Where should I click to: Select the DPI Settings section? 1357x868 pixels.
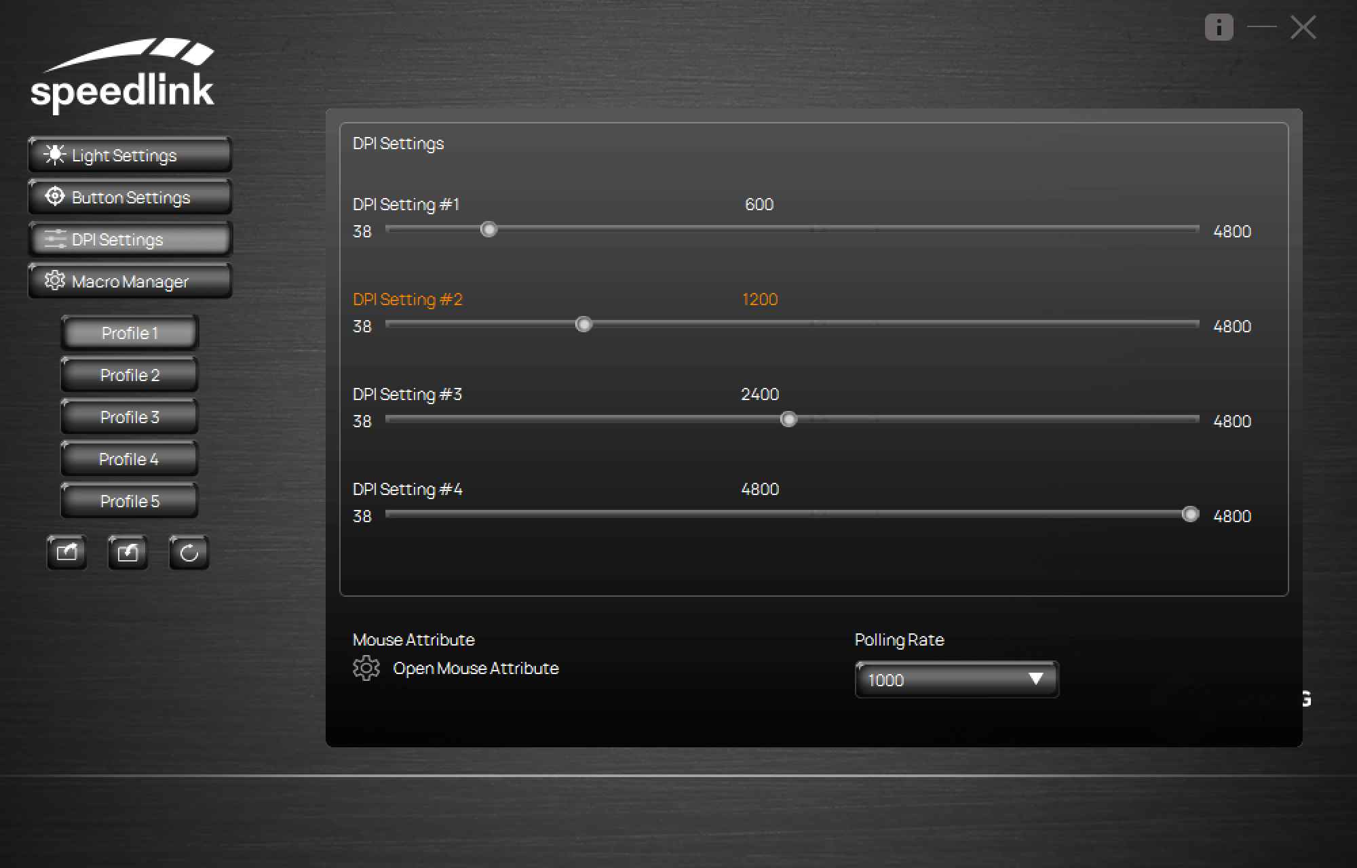(x=129, y=239)
